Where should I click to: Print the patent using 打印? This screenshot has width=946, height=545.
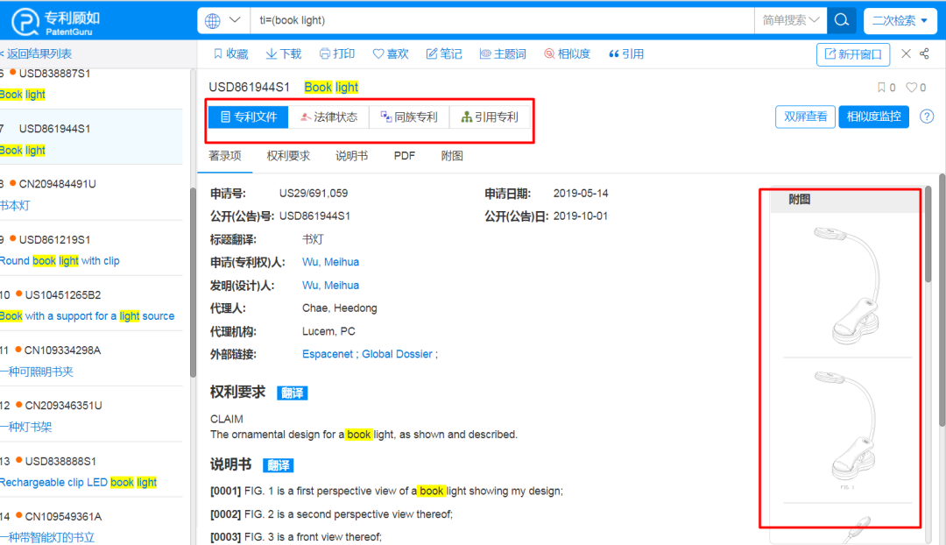click(x=336, y=54)
